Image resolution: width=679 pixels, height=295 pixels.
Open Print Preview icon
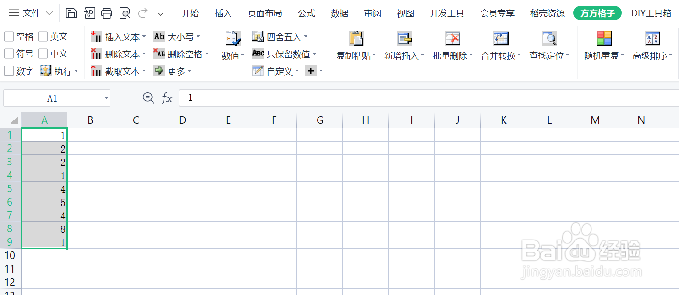125,13
